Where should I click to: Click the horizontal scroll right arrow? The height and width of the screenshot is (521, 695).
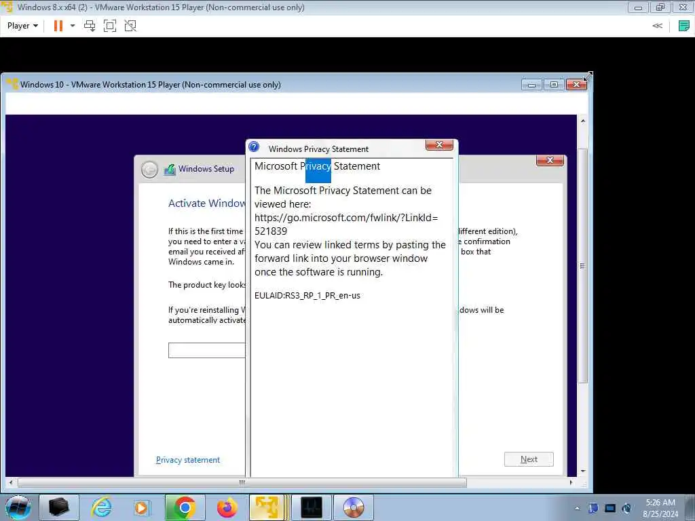pyautogui.click(x=571, y=482)
